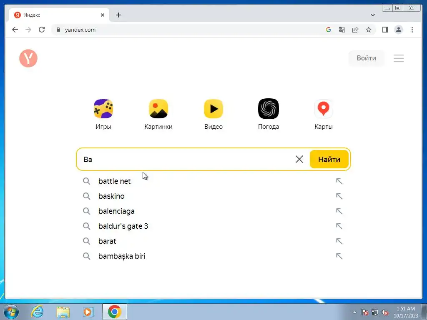Click the padlock site info icon
Screen dimensions: 427x320
58,30
